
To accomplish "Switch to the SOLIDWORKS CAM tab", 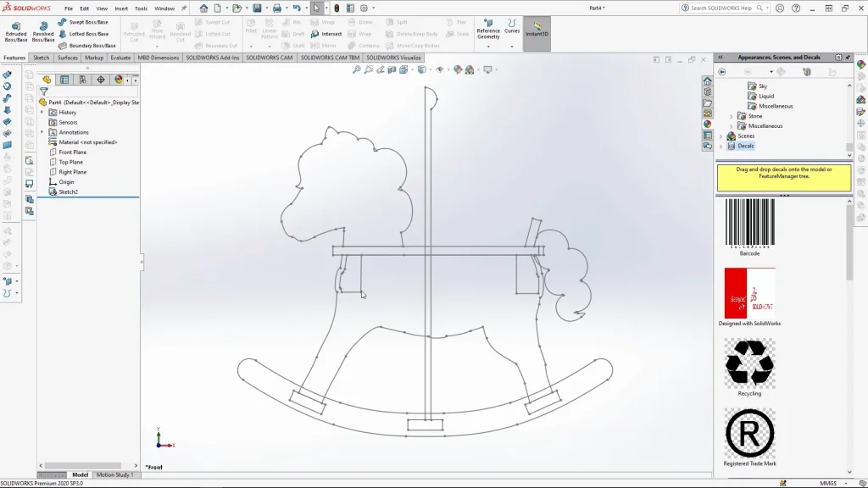I will pos(269,58).
